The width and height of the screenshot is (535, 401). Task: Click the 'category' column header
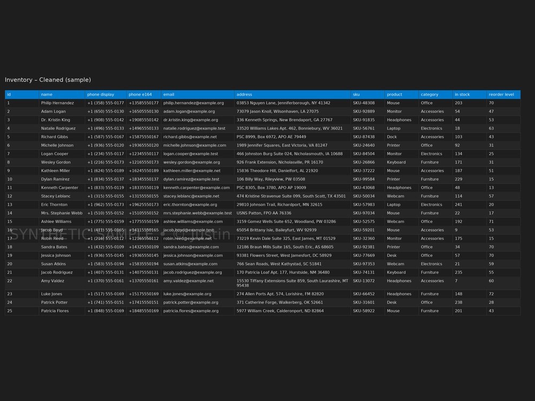pyautogui.click(x=435, y=95)
